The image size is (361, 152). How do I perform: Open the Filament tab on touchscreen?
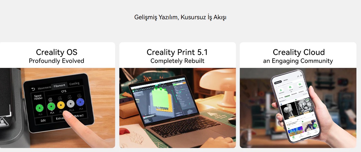click(59, 85)
